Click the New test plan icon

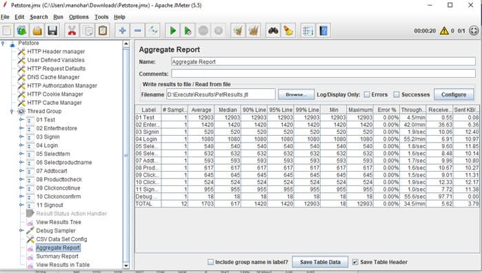point(7,31)
